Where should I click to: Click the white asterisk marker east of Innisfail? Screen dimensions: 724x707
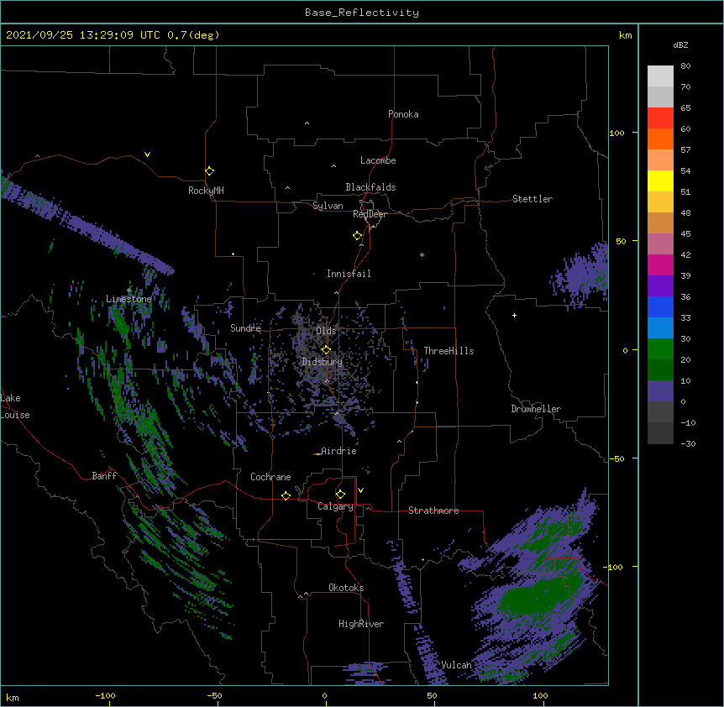(x=422, y=254)
